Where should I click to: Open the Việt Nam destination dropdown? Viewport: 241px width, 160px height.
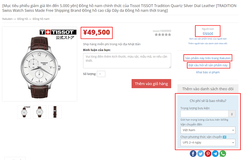pos(208,130)
